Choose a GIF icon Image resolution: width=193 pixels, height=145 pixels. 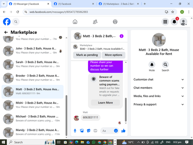(x=95, y=131)
